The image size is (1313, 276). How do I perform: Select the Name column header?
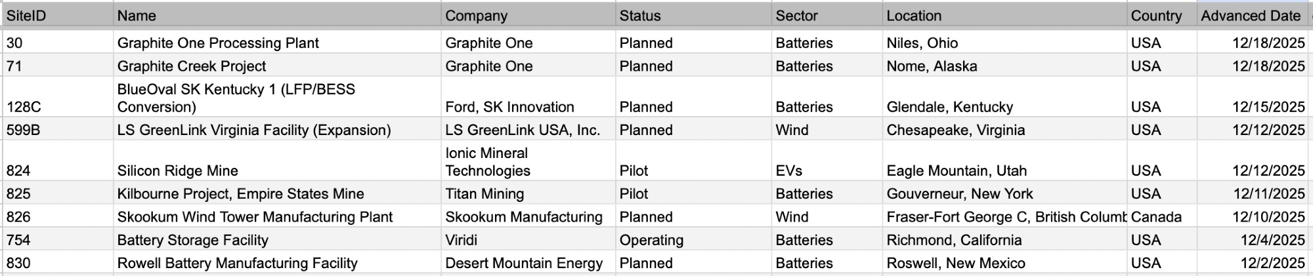point(137,16)
